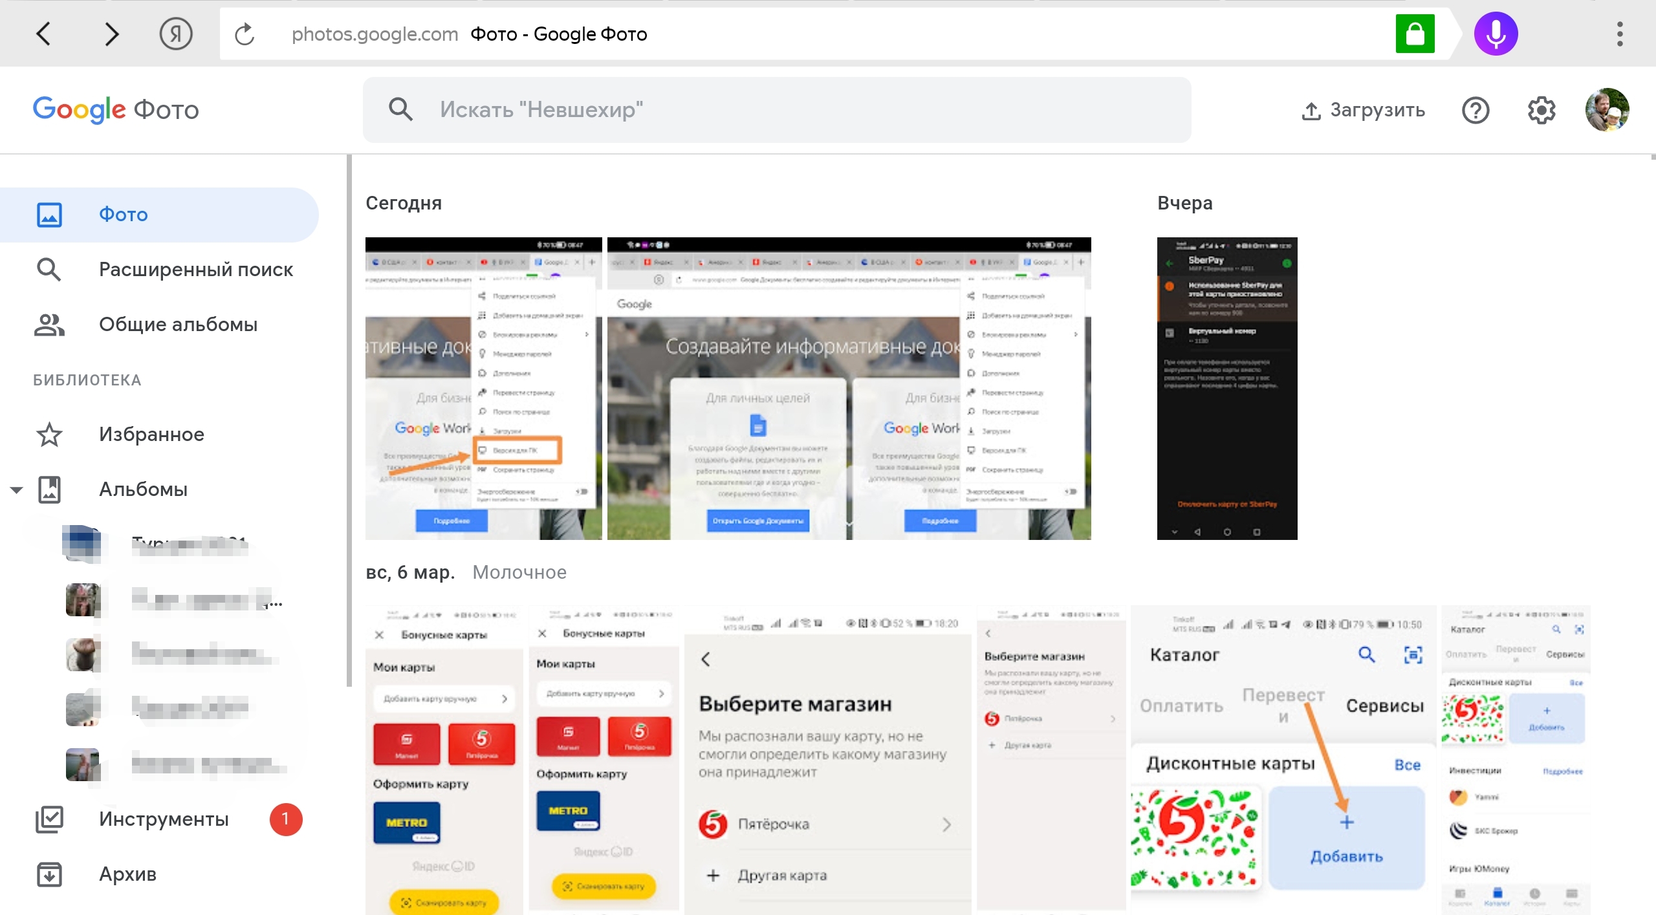Click the green secure connection lock icon
This screenshot has width=1656, height=915.
[1415, 34]
